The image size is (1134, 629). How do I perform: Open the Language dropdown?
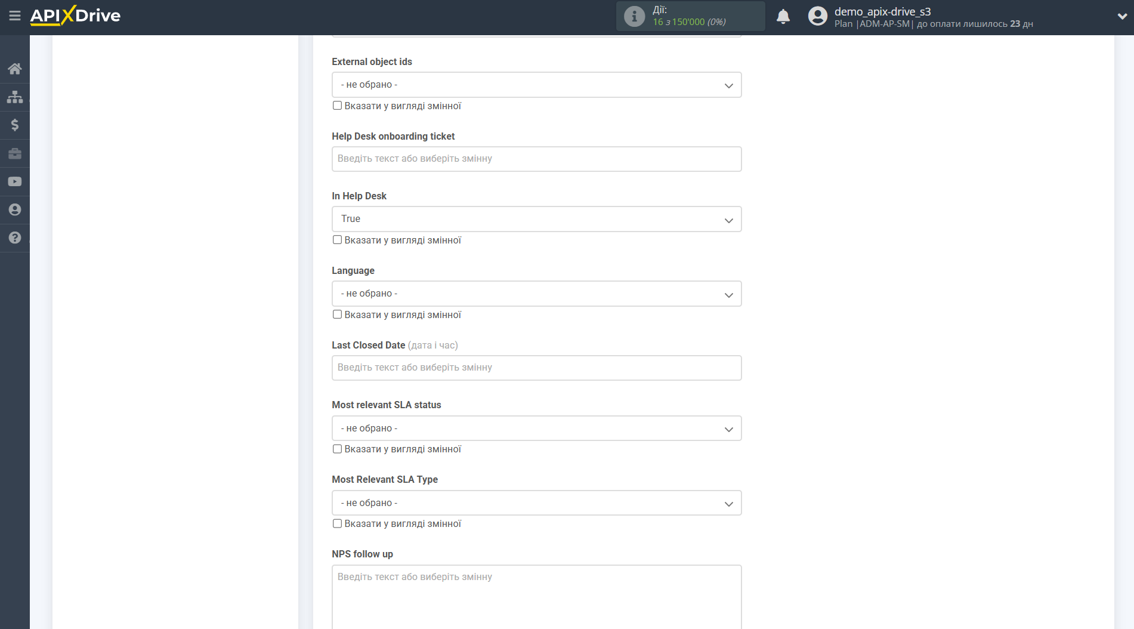536,294
